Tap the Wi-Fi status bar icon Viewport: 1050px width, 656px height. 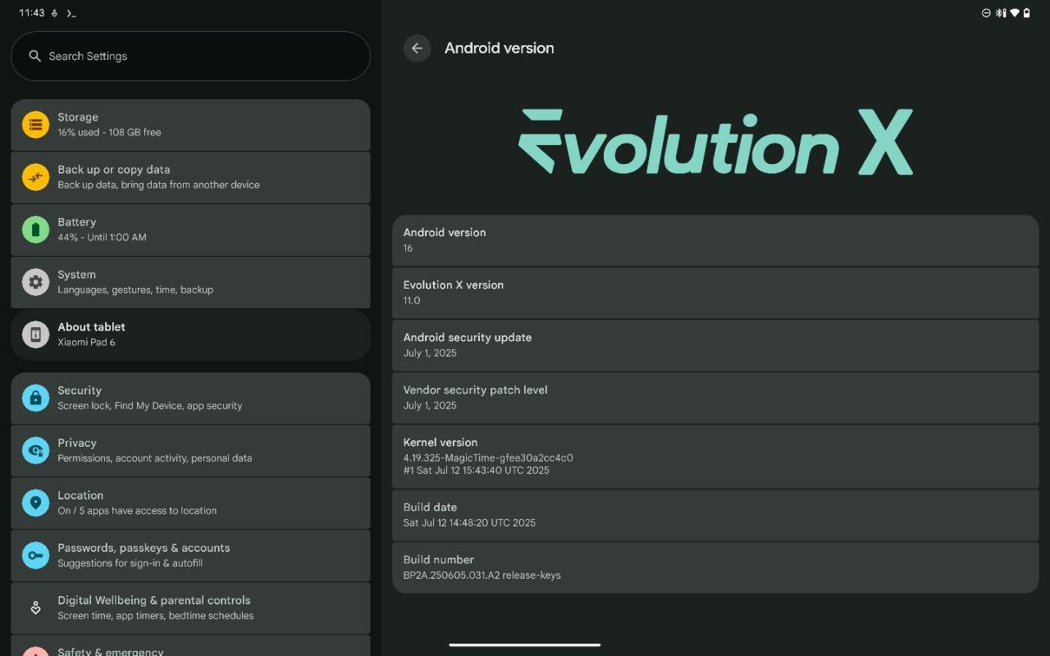[1014, 13]
